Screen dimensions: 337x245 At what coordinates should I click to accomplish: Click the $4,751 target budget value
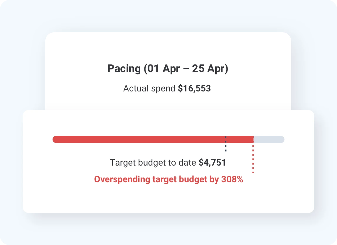coord(212,163)
